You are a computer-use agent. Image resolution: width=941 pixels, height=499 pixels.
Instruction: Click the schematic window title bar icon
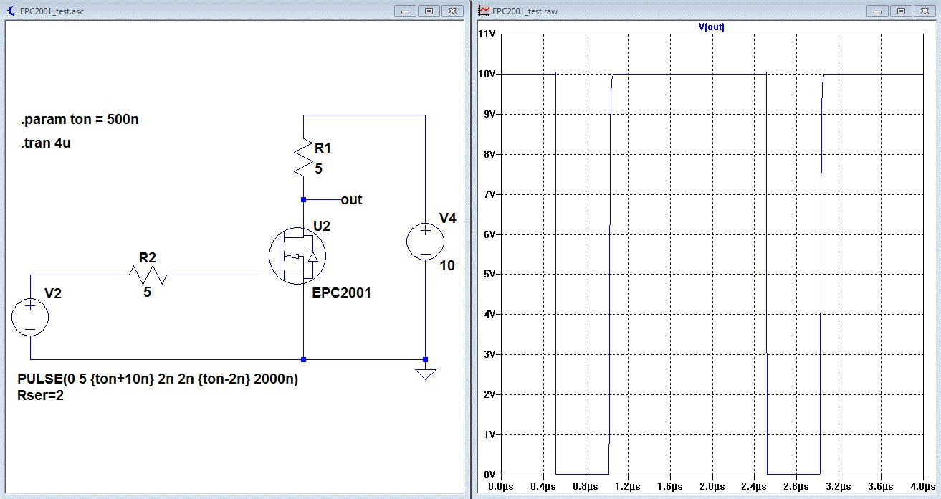click(x=9, y=11)
